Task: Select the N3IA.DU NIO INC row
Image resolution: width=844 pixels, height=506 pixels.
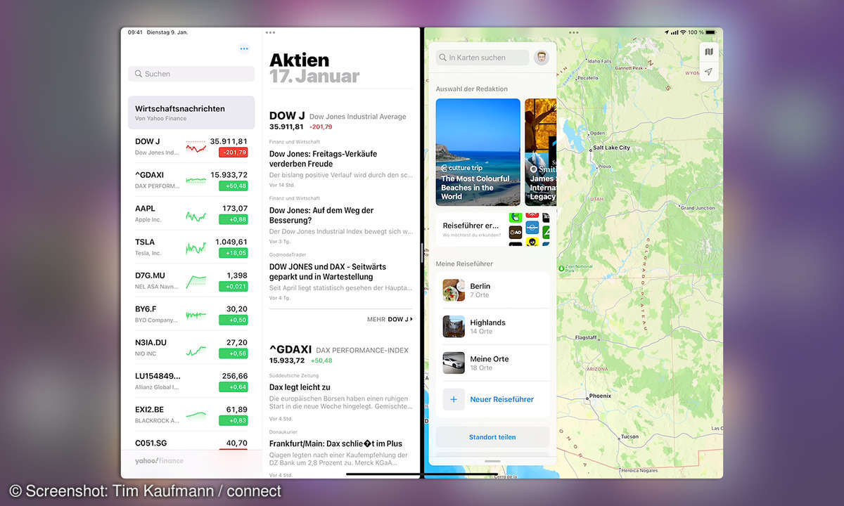Action: click(191, 348)
